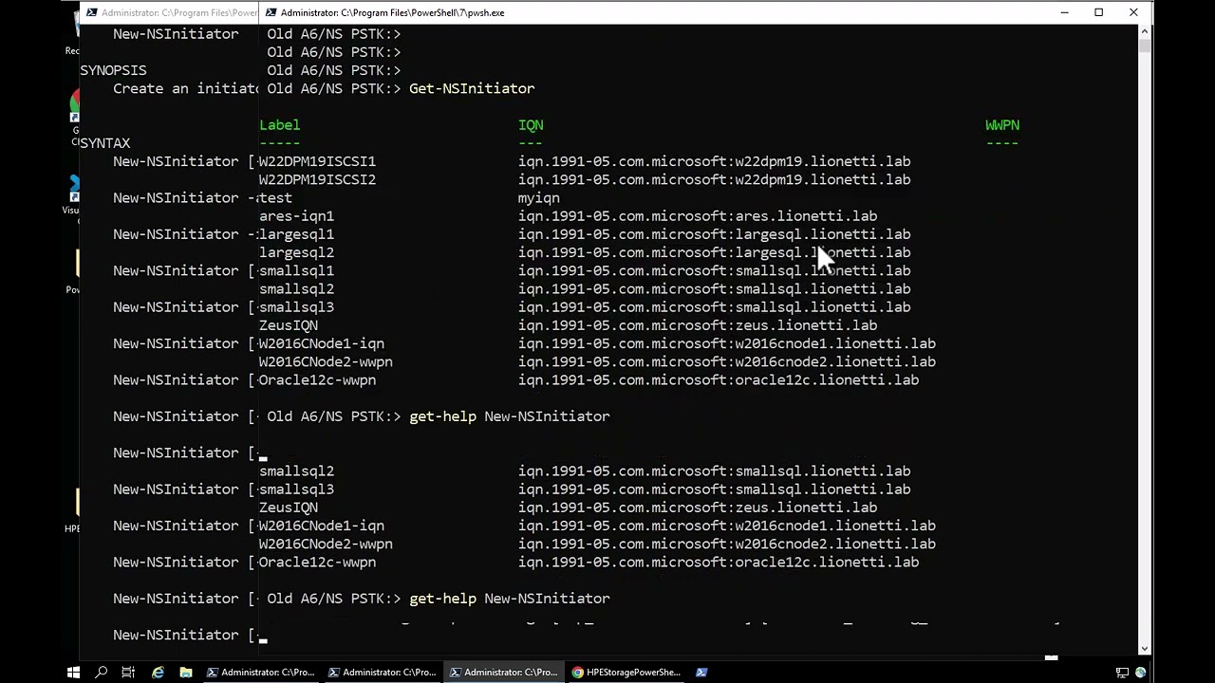
Task: Open the Windows Start menu
Action: coord(73,672)
